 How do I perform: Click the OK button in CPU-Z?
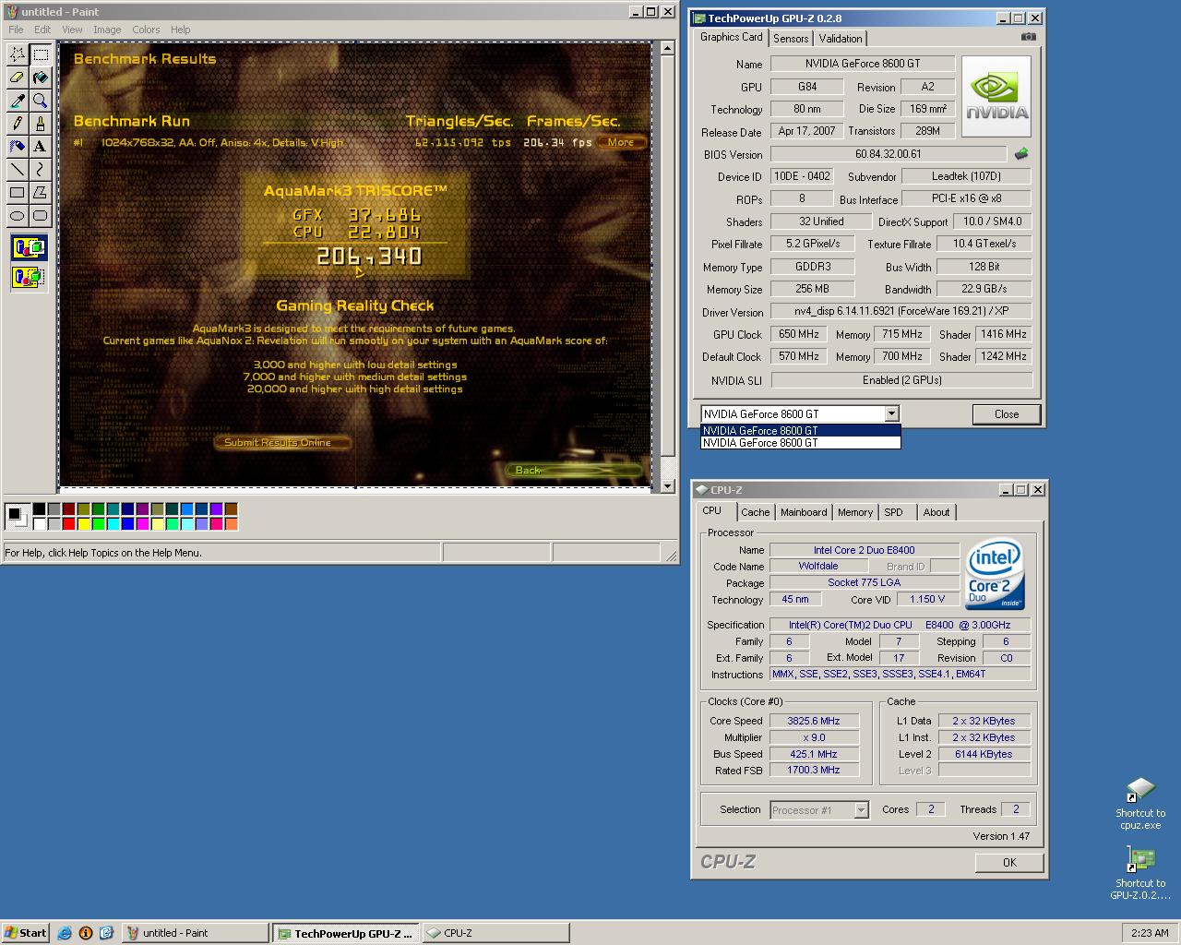click(x=1009, y=863)
